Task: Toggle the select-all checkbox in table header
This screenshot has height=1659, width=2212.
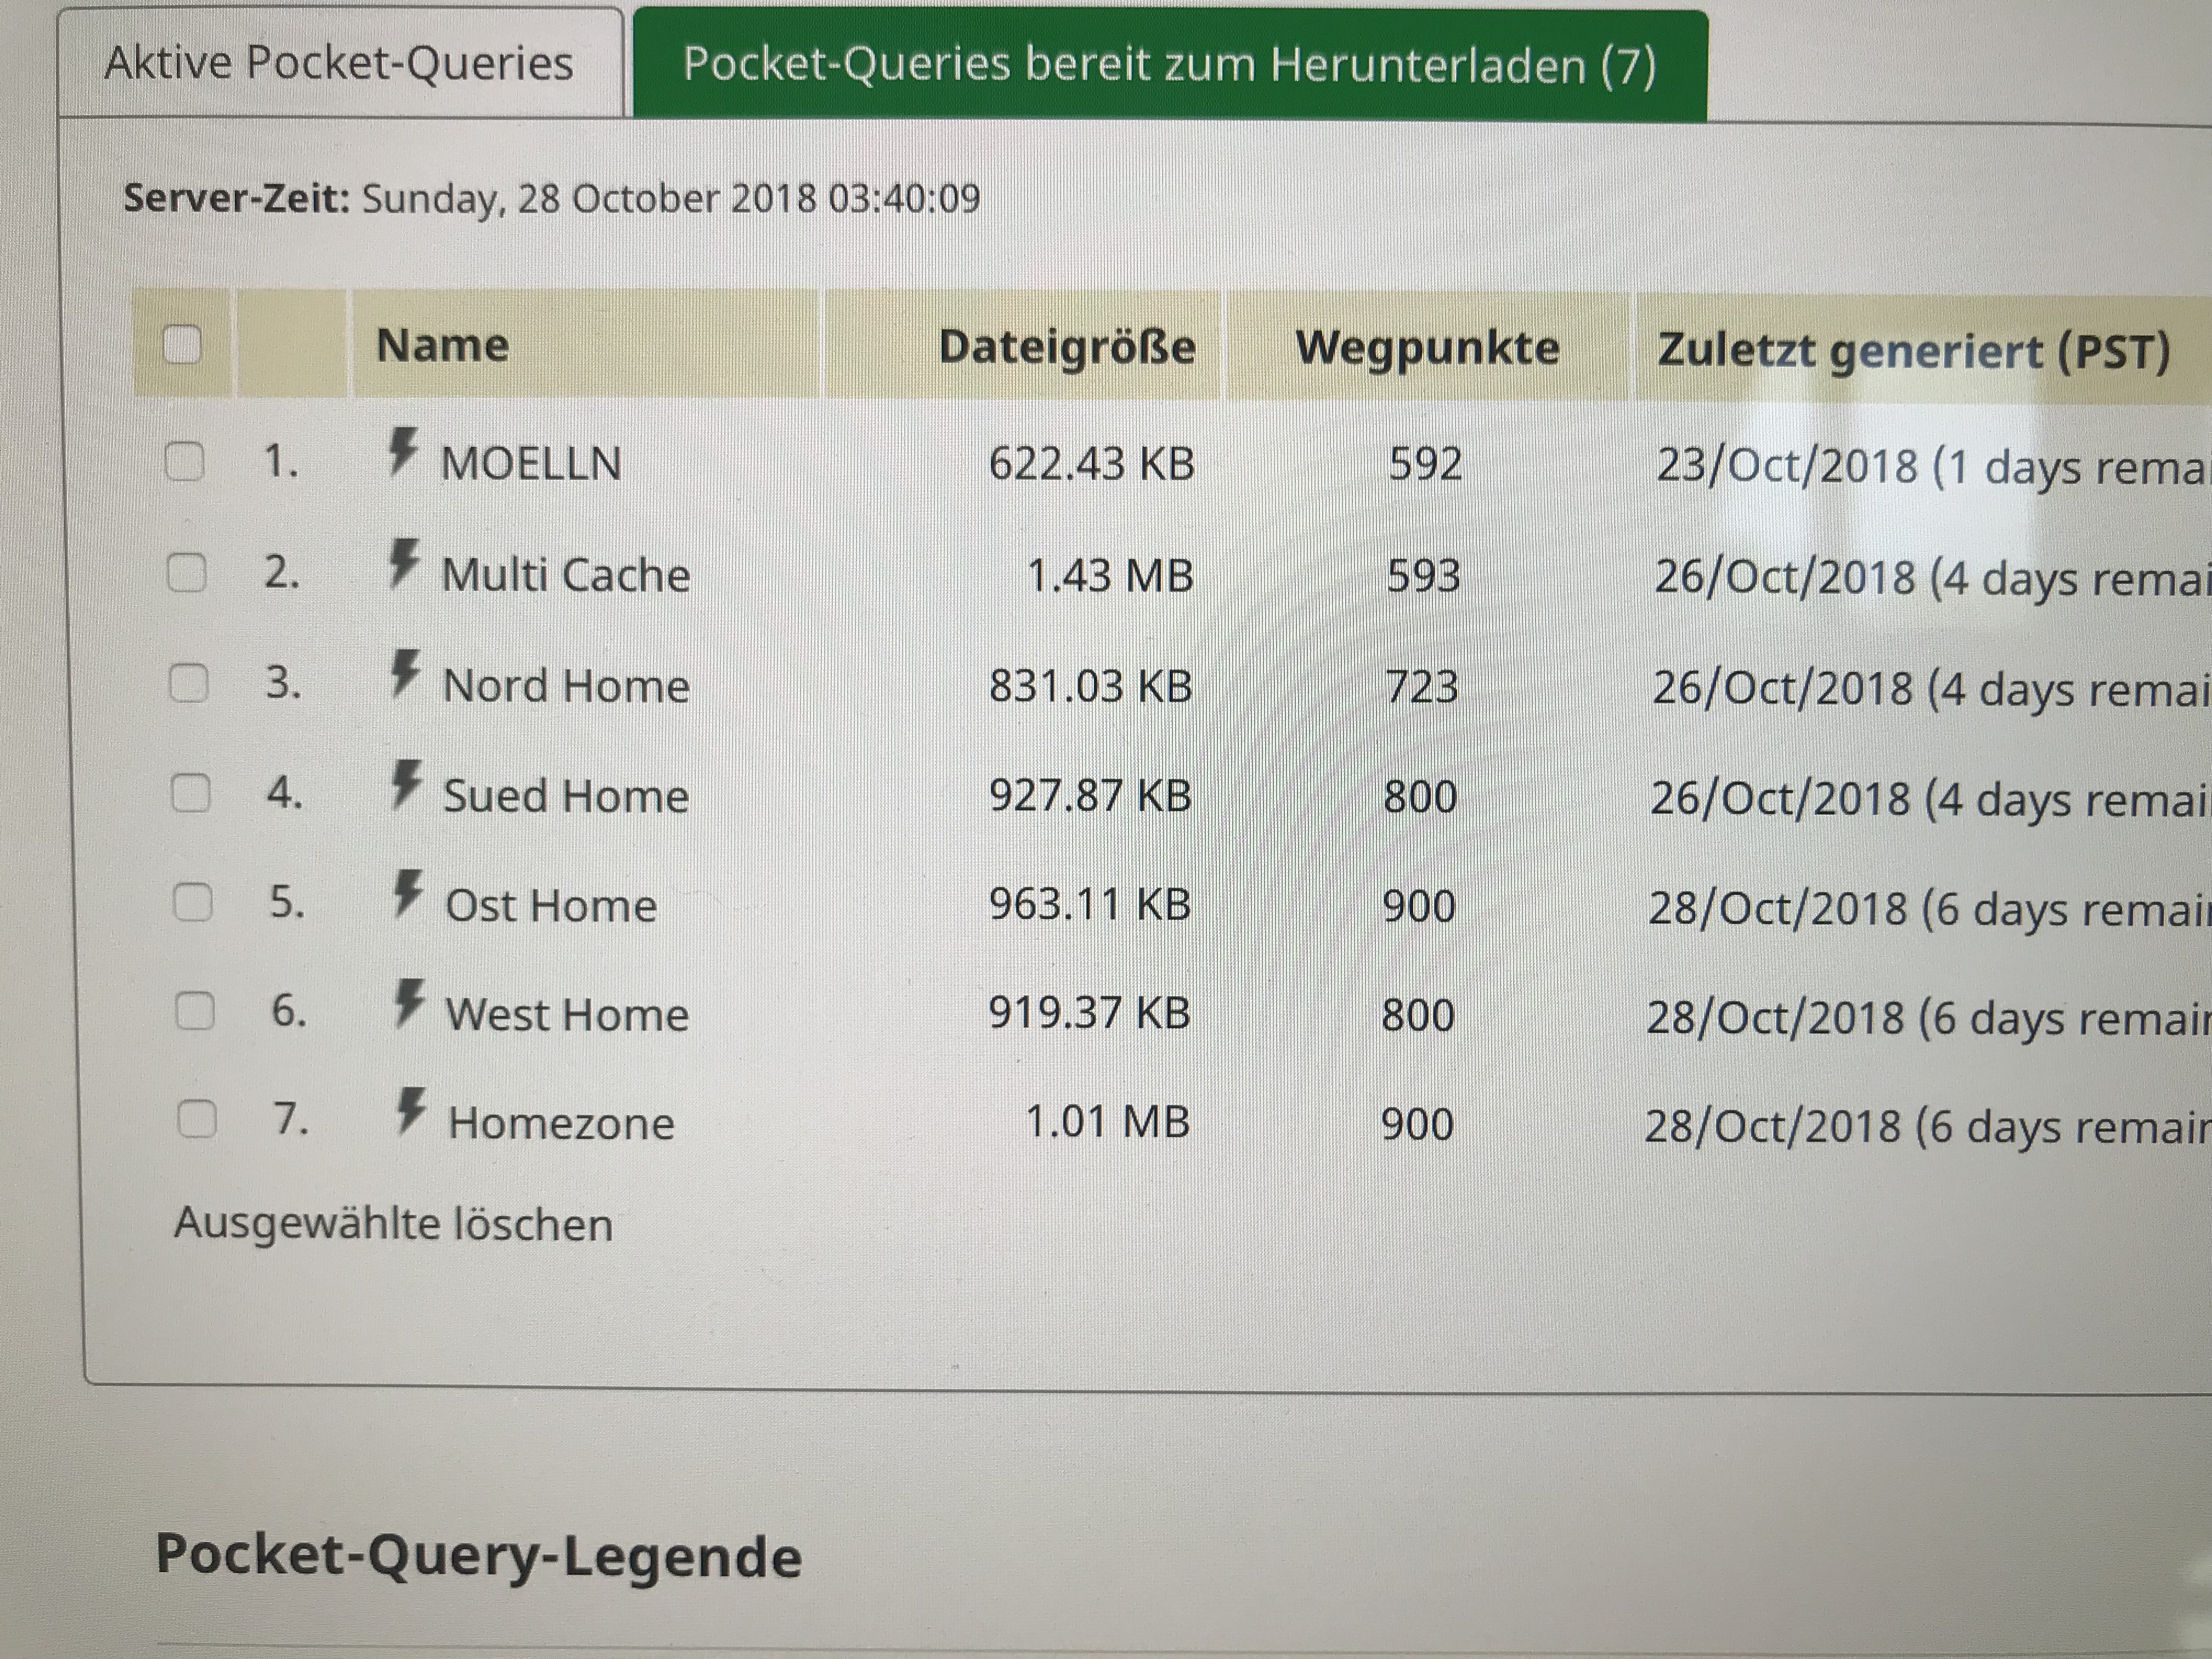Action: click(182, 345)
